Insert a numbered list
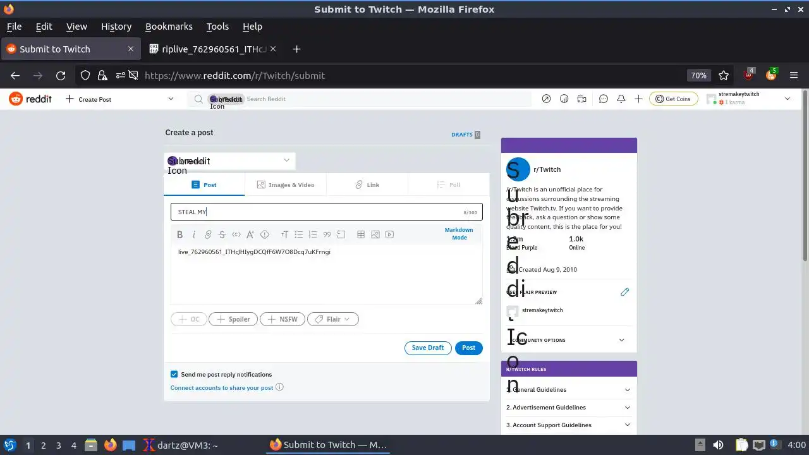This screenshot has height=455, width=809. pos(313,234)
